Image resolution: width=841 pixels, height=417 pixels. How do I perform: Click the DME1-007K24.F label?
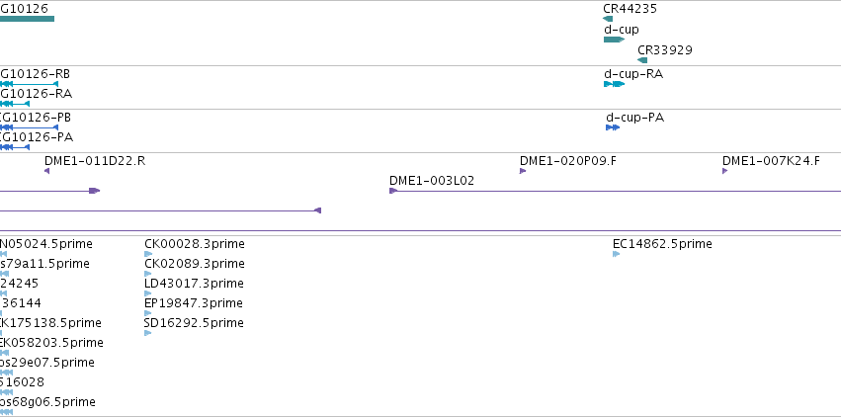pyautogui.click(x=771, y=161)
